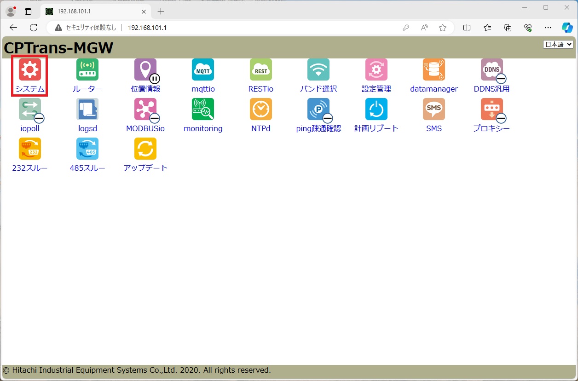Open the 日本語 language dropdown

[x=558, y=44]
